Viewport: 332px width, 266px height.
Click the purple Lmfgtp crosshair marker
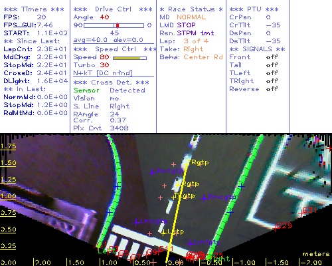tap(189, 243)
